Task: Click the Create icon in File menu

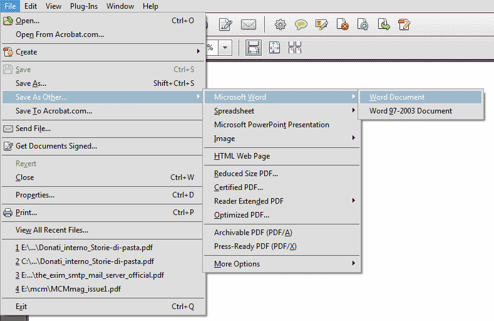Action: click(x=8, y=51)
